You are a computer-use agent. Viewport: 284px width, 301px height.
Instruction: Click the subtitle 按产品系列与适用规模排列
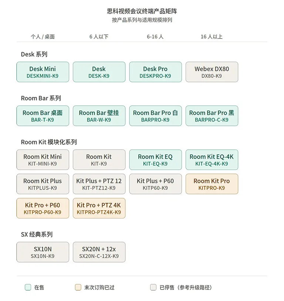142,20
